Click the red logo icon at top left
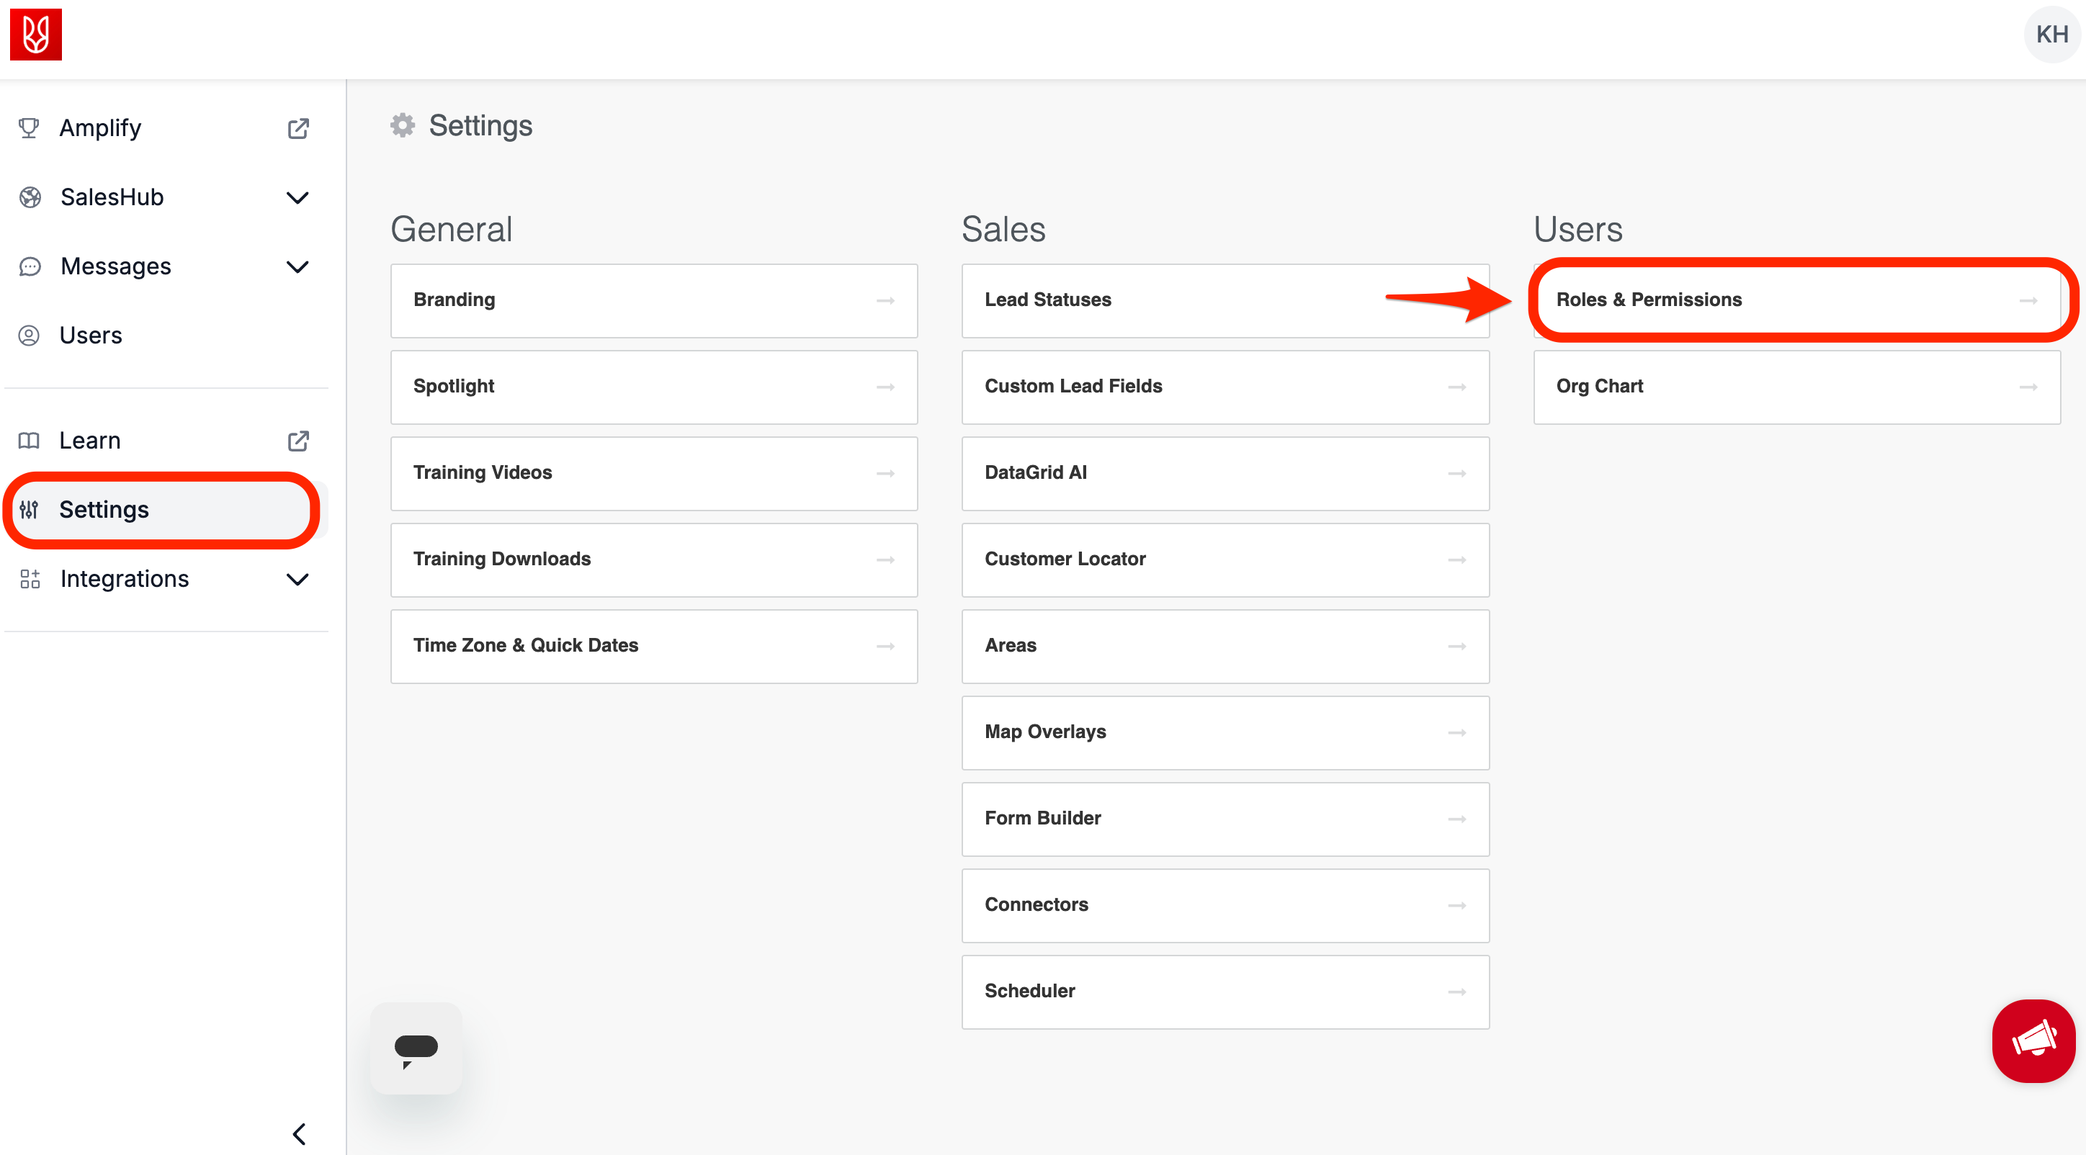 [x=35, y=35]
